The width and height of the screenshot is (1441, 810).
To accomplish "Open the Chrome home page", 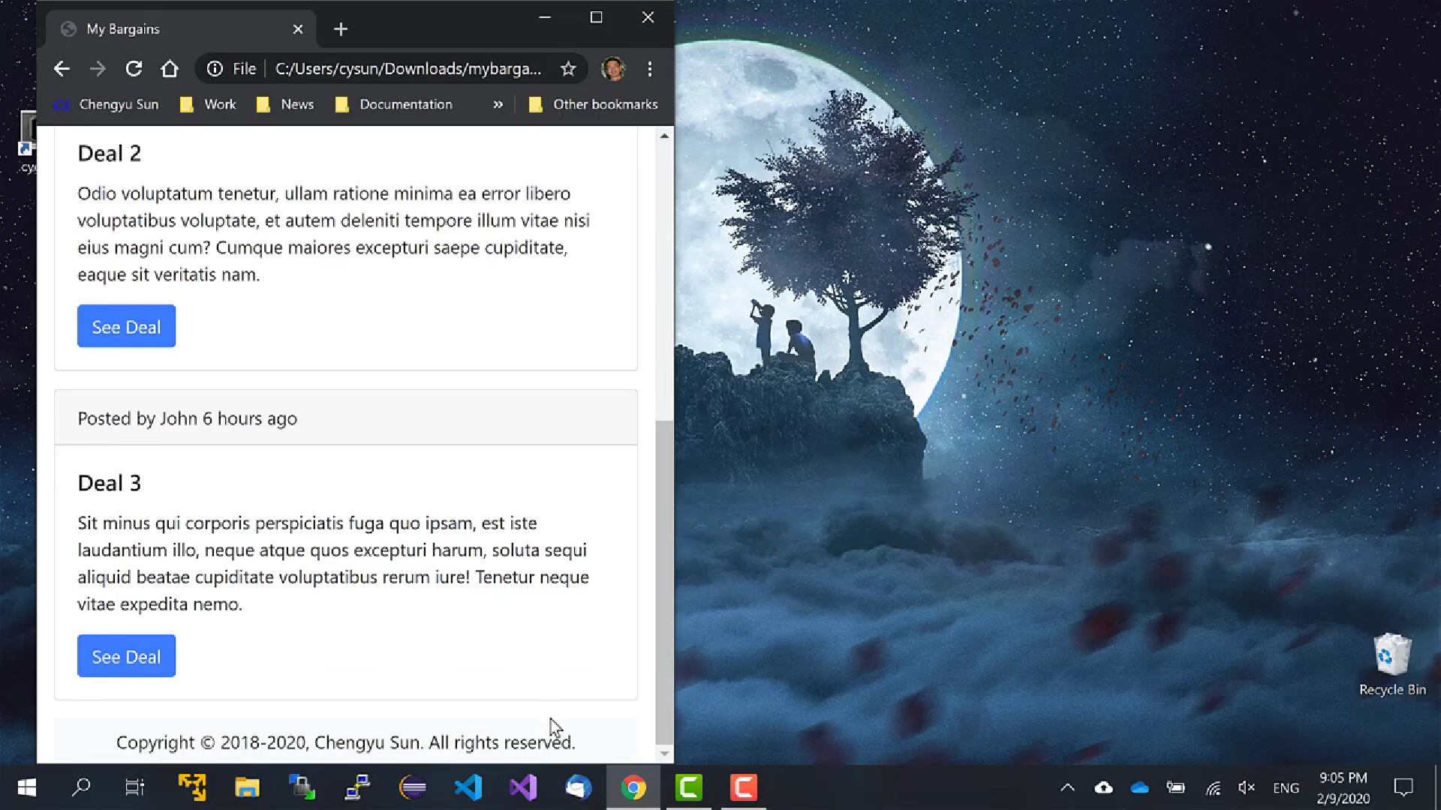I will [x=170, y=69].
